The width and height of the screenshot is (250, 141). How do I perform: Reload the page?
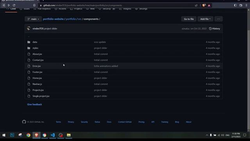[x=14, y=5]
